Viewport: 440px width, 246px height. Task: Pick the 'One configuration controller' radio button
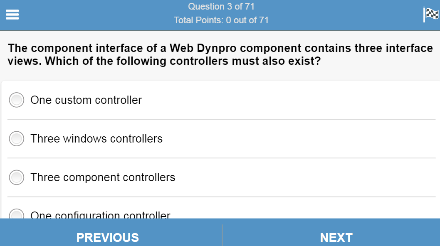point(17,215)
